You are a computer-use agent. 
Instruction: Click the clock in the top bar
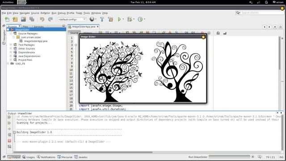click(143, 2)
